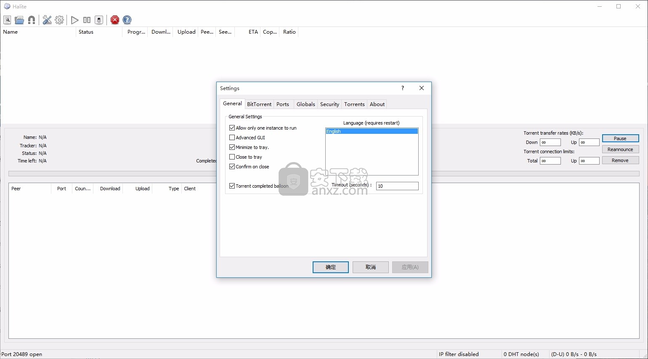
Task: Click the Halite app icon in title bar
Action: (x=7, y=6)
